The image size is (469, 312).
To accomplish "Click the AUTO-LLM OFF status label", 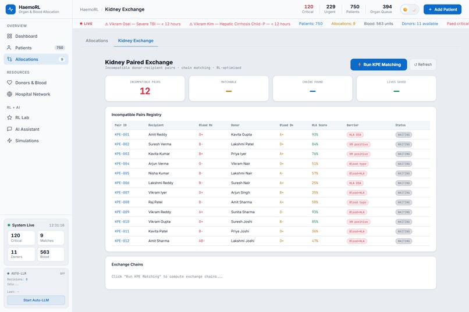I will pyautogui.click(x=62, y=274).
